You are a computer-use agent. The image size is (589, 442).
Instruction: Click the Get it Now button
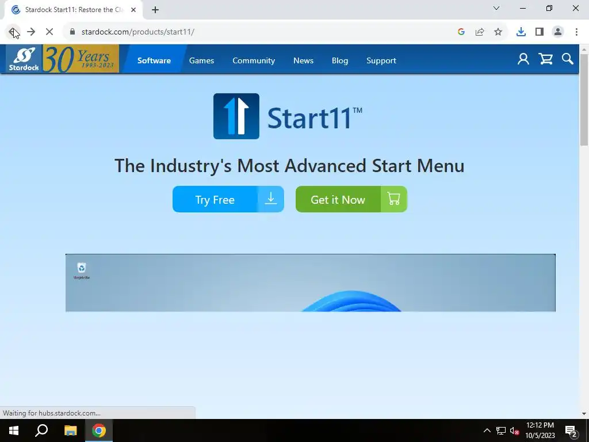[x=351, y=199]
